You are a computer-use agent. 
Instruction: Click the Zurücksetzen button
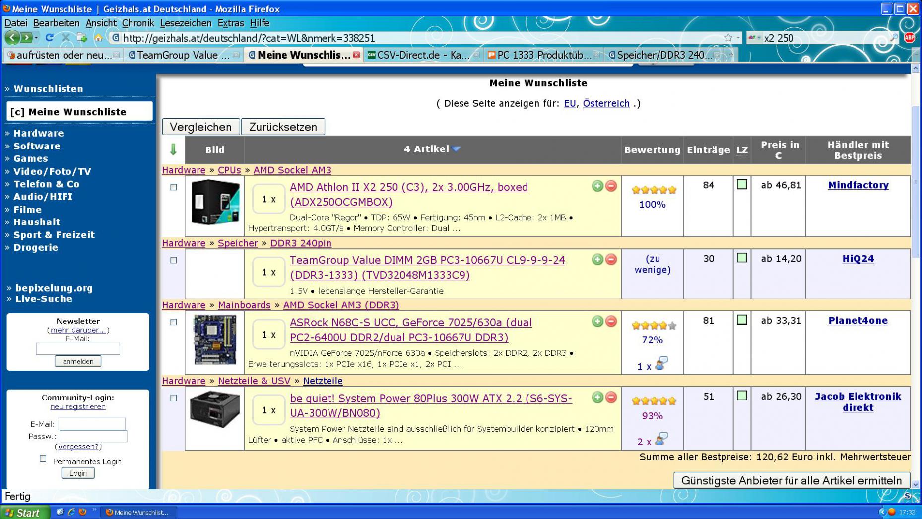(283, 127)
